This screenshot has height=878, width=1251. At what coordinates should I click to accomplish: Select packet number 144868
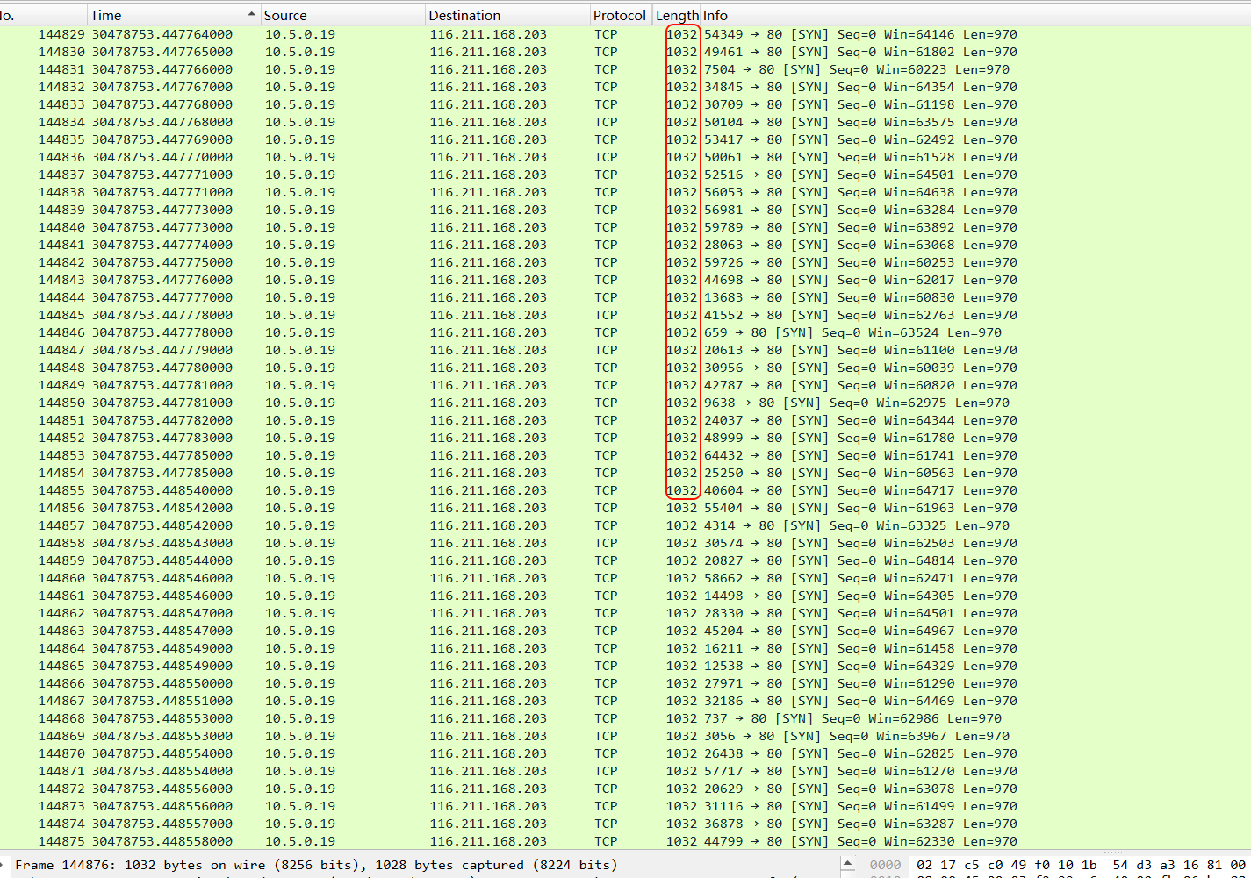pyautogui.click(x=61, y=718)
